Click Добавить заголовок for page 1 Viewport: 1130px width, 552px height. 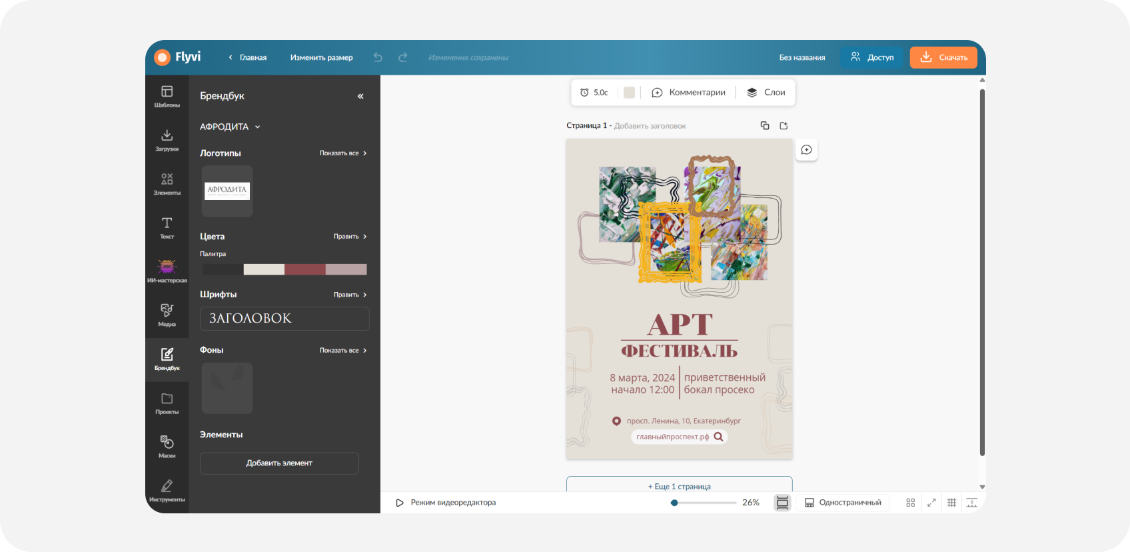(650, 126)
